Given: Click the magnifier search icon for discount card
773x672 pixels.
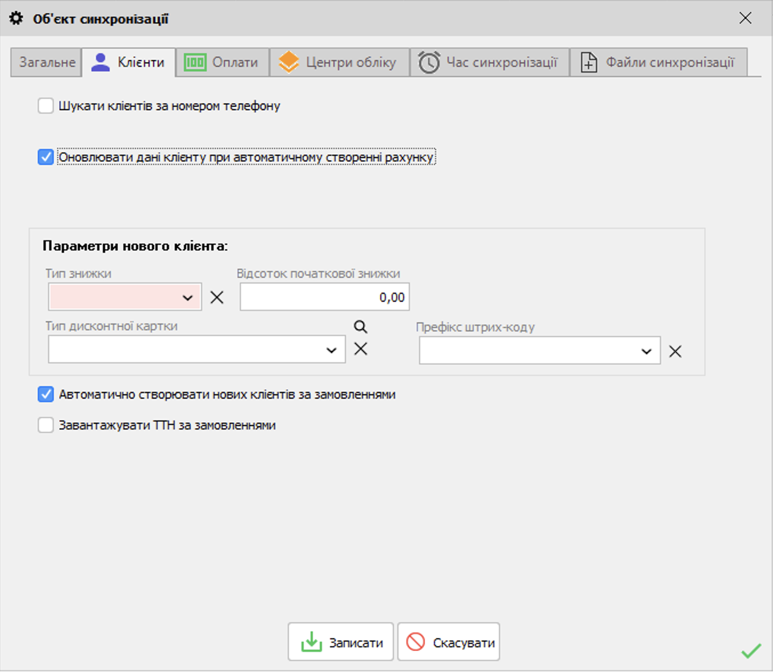Looking at the screenshot, I should click(360, 326).
